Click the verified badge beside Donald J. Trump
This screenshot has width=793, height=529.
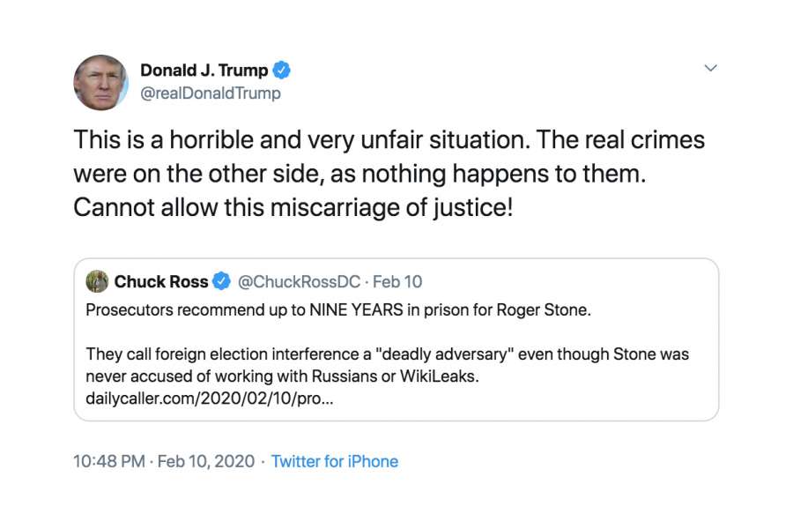281,71
